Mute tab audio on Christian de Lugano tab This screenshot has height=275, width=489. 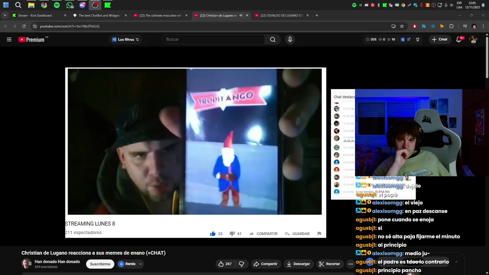point(241,15)
